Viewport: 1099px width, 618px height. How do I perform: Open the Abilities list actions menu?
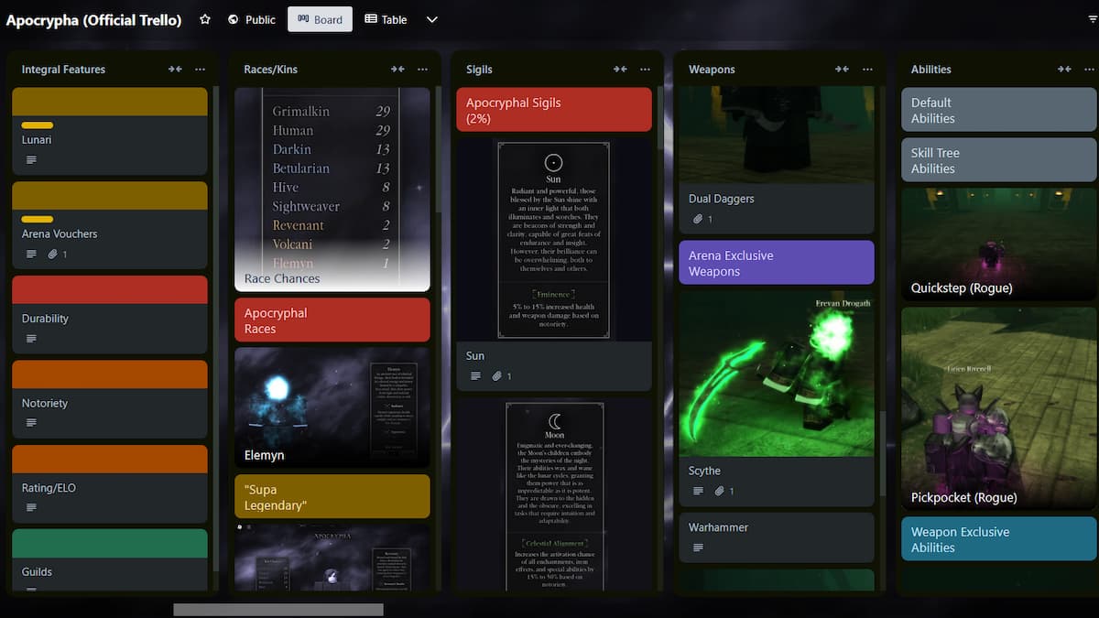[x=1089, y=70]
